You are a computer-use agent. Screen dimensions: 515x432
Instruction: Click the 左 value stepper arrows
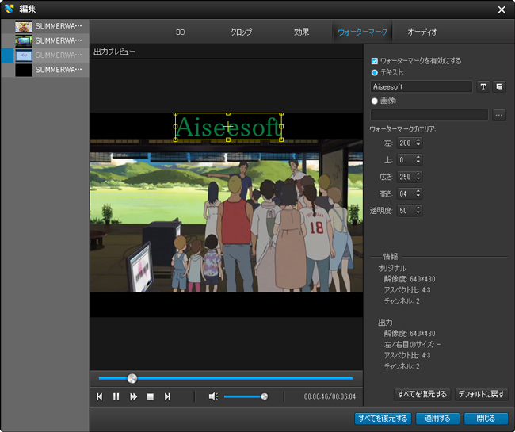point(418,143)
